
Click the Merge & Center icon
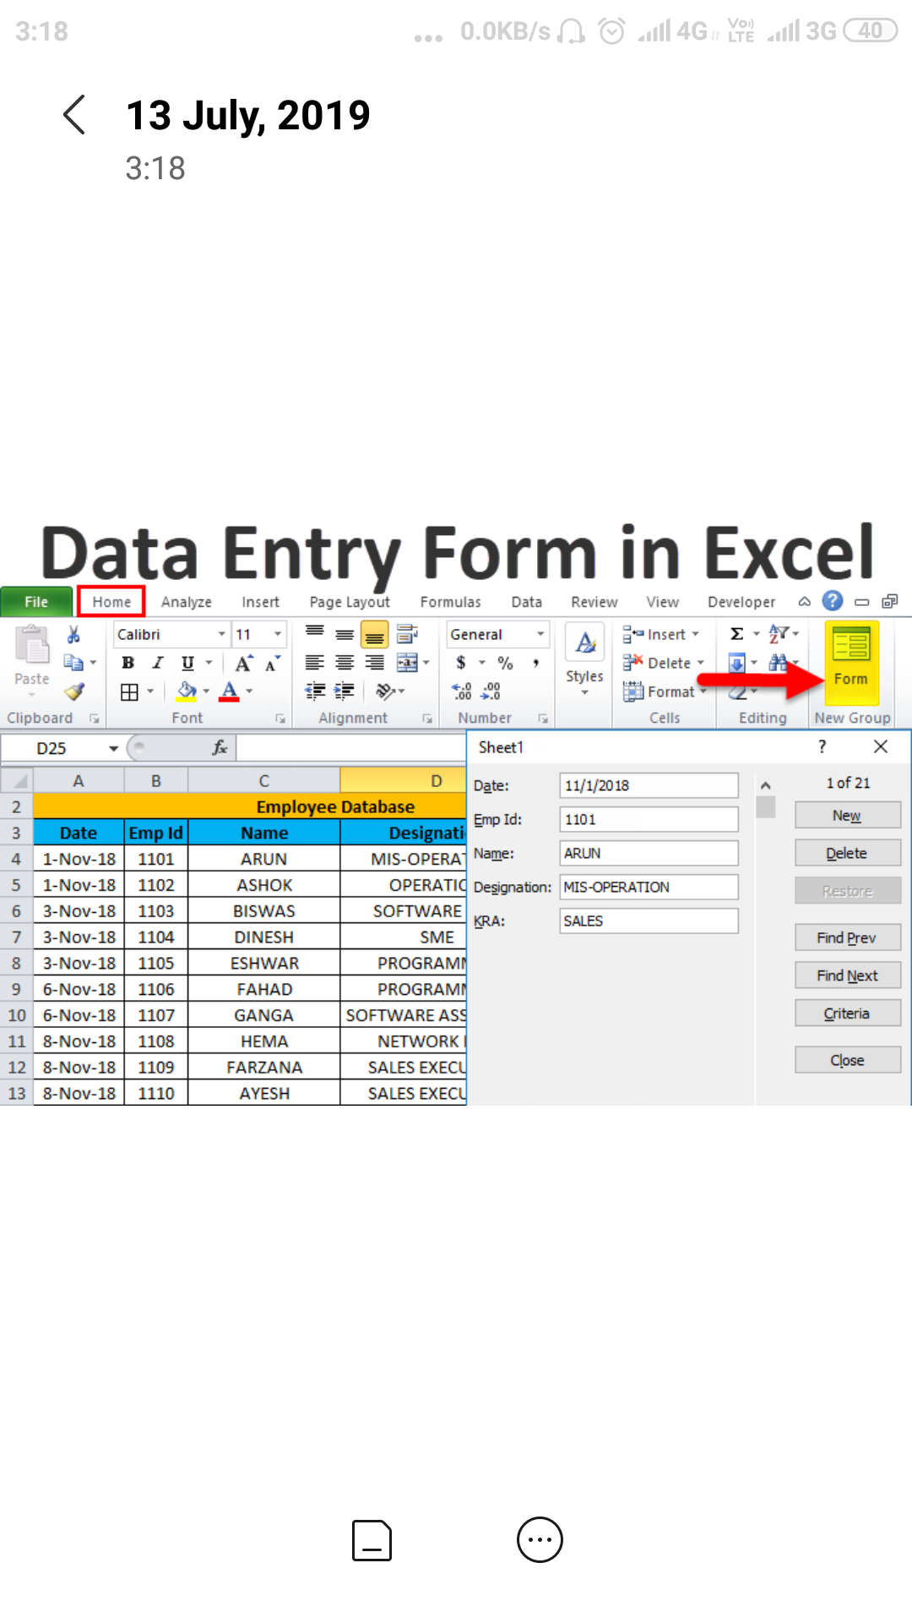tap(408, 663)
